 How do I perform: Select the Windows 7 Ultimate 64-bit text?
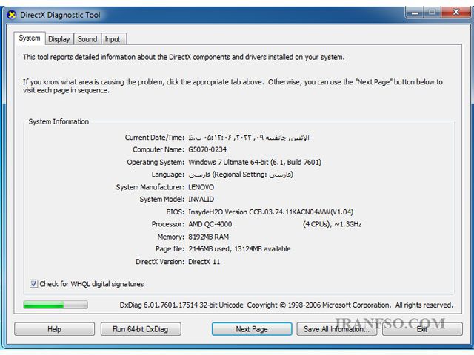(x=255, y=163)
